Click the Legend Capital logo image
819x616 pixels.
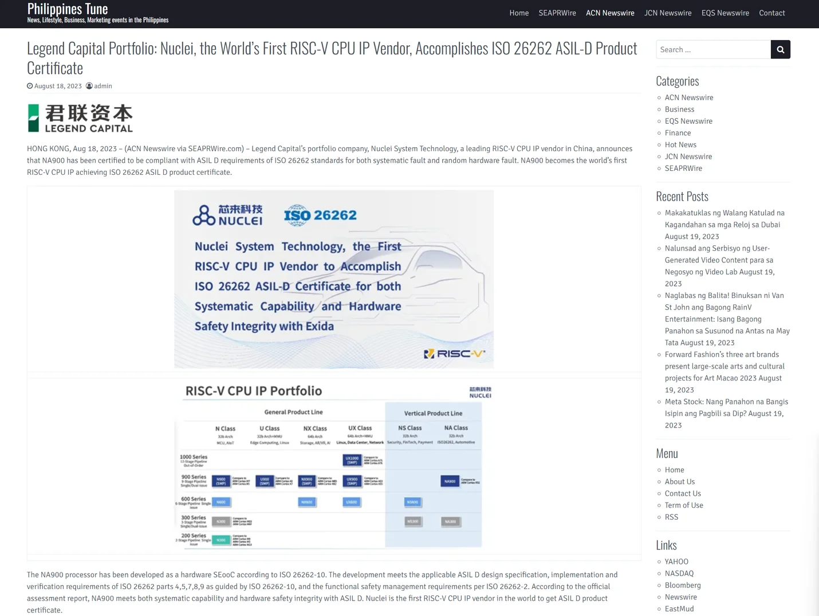80,118
